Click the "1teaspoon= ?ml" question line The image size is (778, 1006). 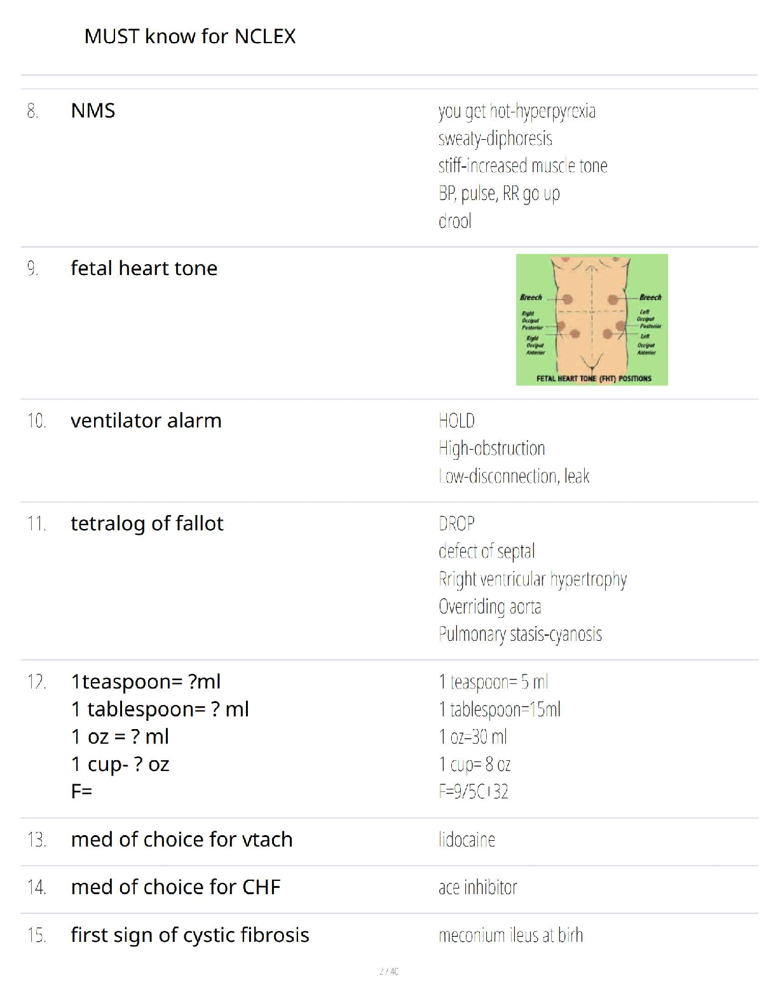(x=146, y=681)
